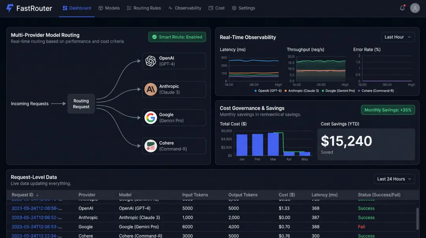The width and height of the screenshot is (426, 238).
Task: Go to the Models tab
Action: pos(109,8)
